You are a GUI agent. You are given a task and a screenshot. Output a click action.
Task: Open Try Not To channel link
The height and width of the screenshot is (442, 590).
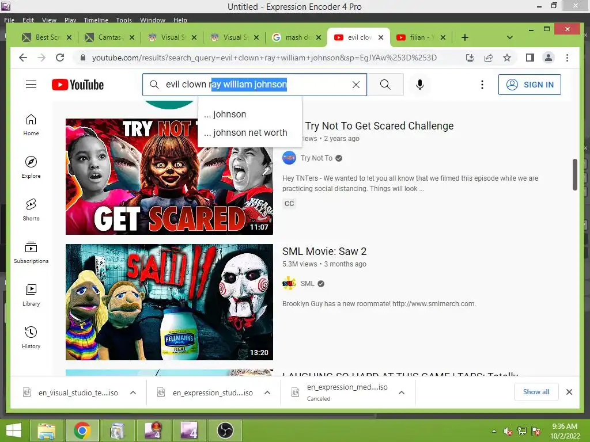pyautogui.click(x=316, y=158)
